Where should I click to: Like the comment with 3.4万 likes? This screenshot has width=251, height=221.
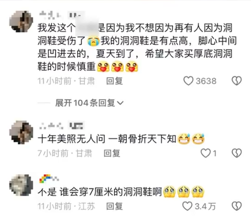187,206
